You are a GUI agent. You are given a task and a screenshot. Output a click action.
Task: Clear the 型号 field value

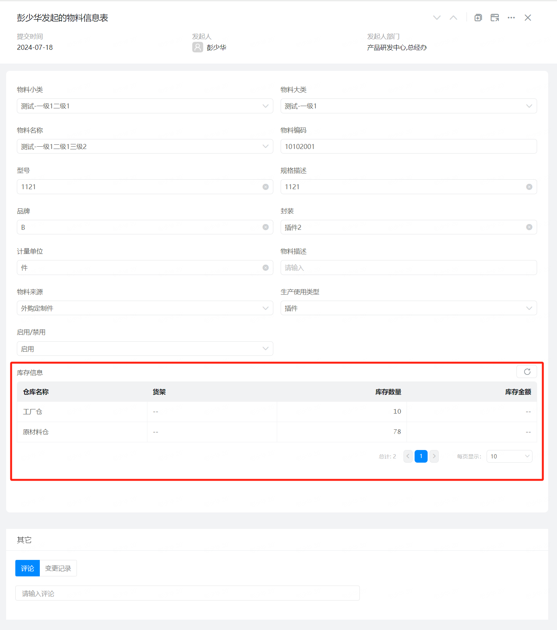pos(266,187)
